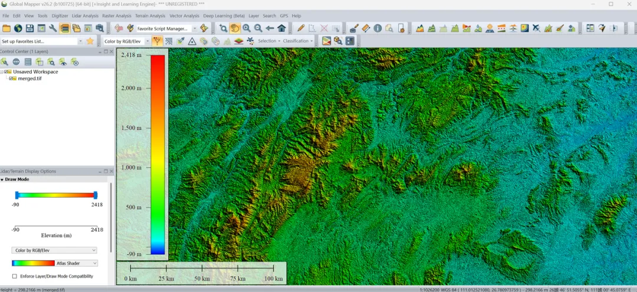Click the Open Data File folder icon
Image resolution: width=637 pixels, height=292 pixels.
pyautogui.click(x=6, y=28)
